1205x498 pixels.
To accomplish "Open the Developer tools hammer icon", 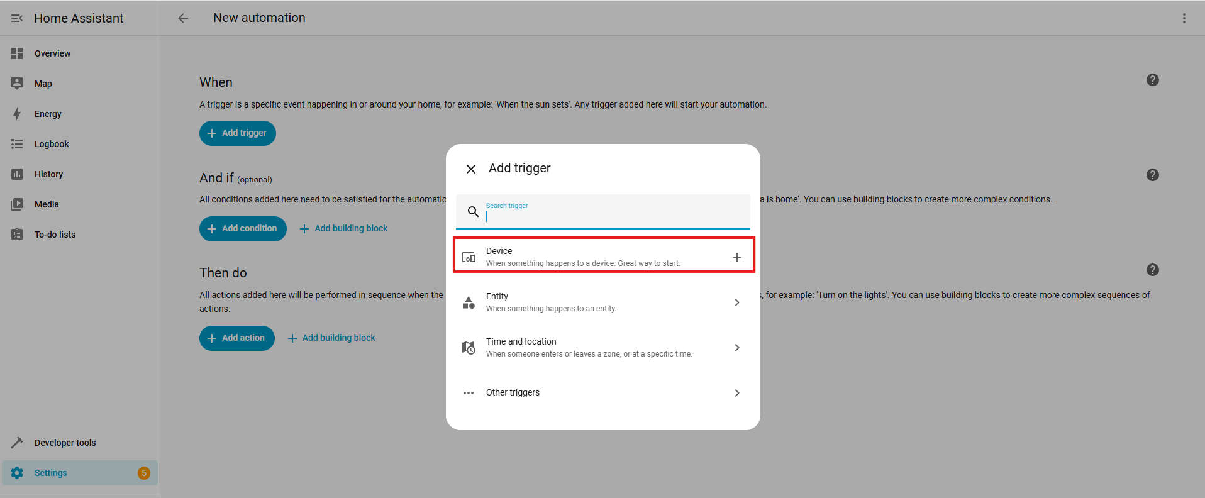I will point(17,443).
